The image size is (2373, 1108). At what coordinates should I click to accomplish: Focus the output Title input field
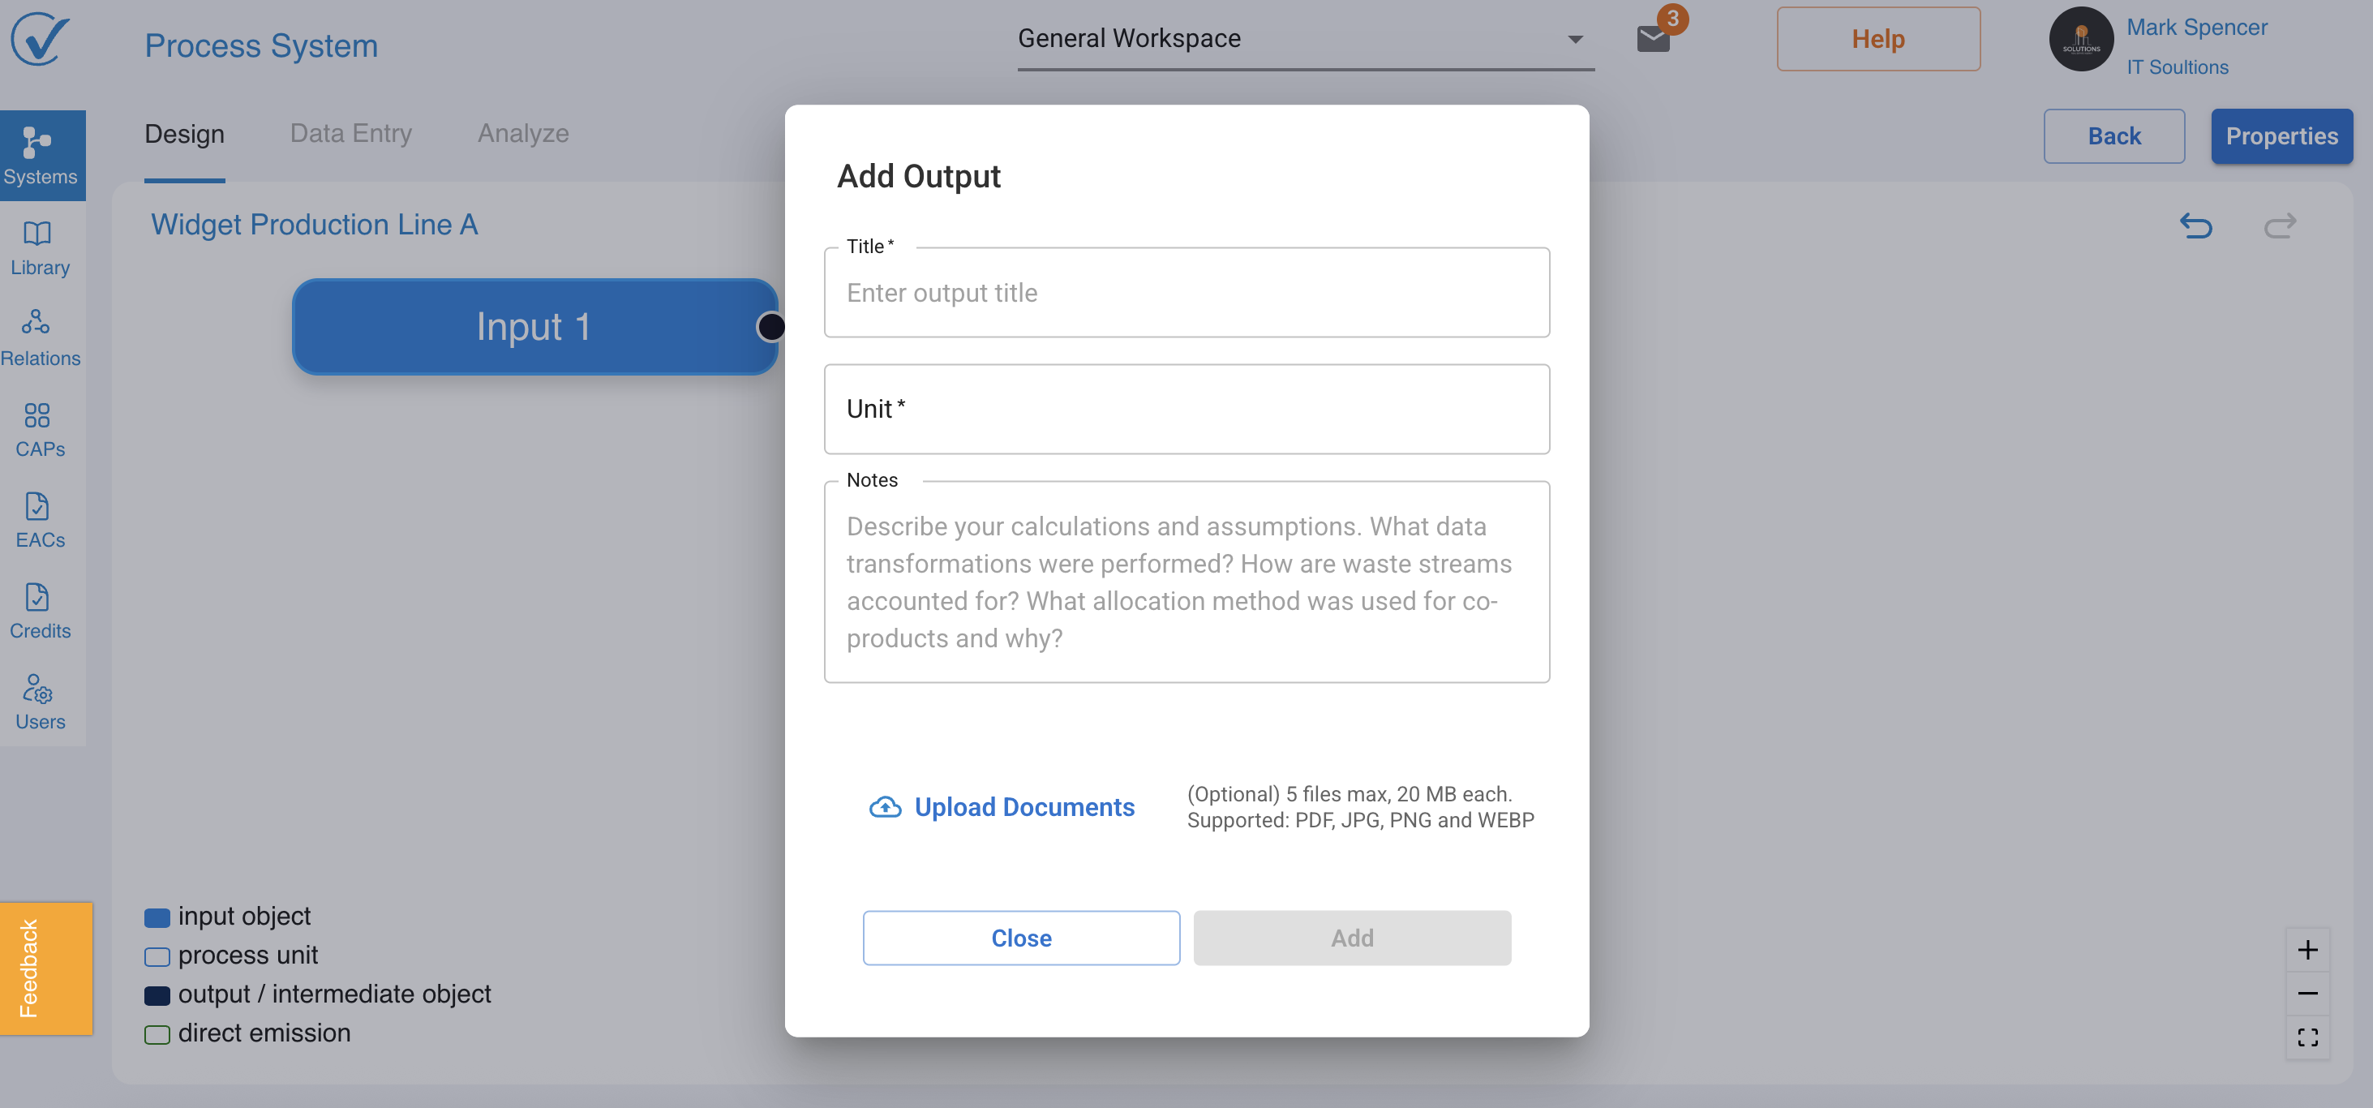[x=1186, y=293]
